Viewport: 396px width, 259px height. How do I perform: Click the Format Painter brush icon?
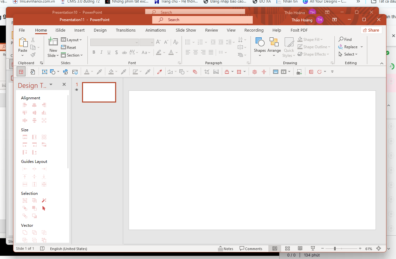pos(33,55)
